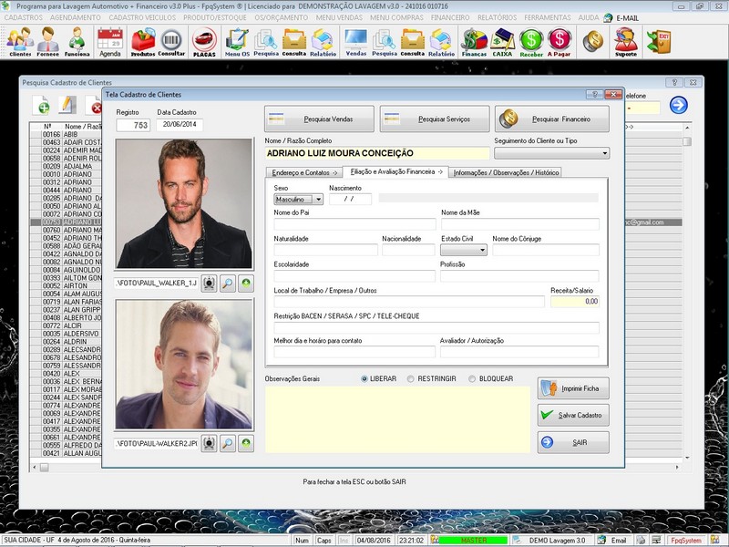Click the Pesquisar Vendas button
The height and width of the screenshot is (547, 729).
(320, 119)
